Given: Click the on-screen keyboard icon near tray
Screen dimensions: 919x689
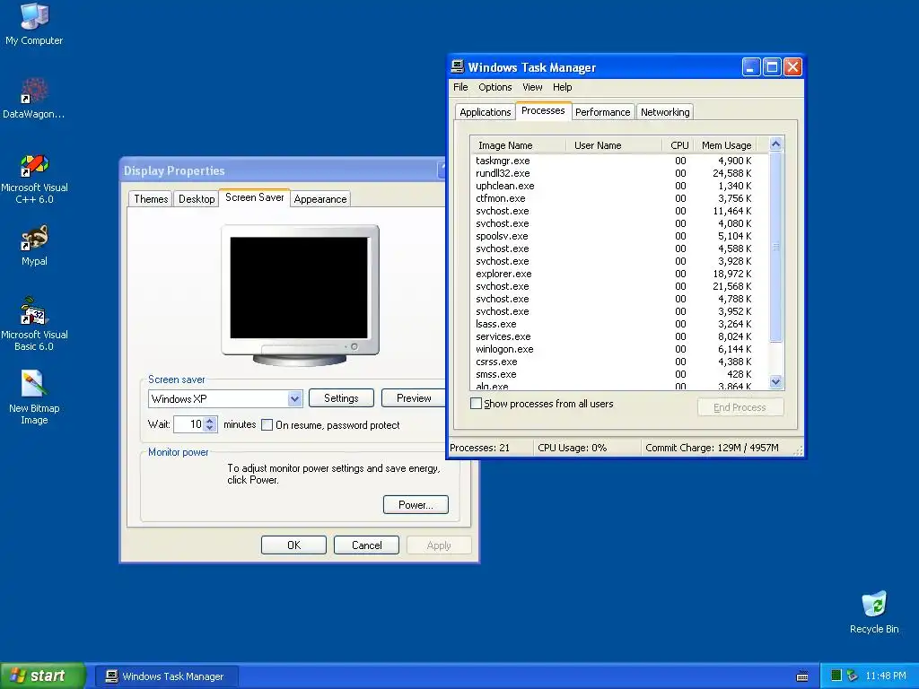Looking at the screenshot, I should tap(802, 676).
